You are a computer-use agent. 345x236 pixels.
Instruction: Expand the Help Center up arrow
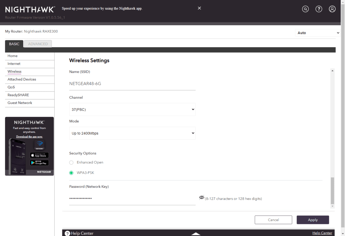click(x=196, y=233)
